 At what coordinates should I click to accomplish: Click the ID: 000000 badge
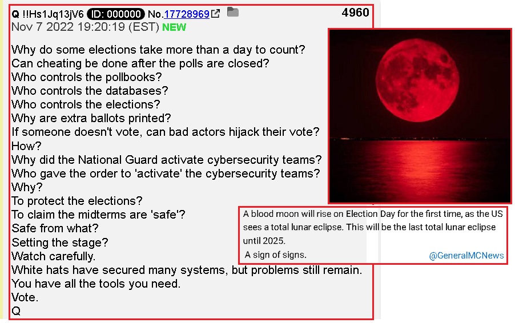pos(115,14)
